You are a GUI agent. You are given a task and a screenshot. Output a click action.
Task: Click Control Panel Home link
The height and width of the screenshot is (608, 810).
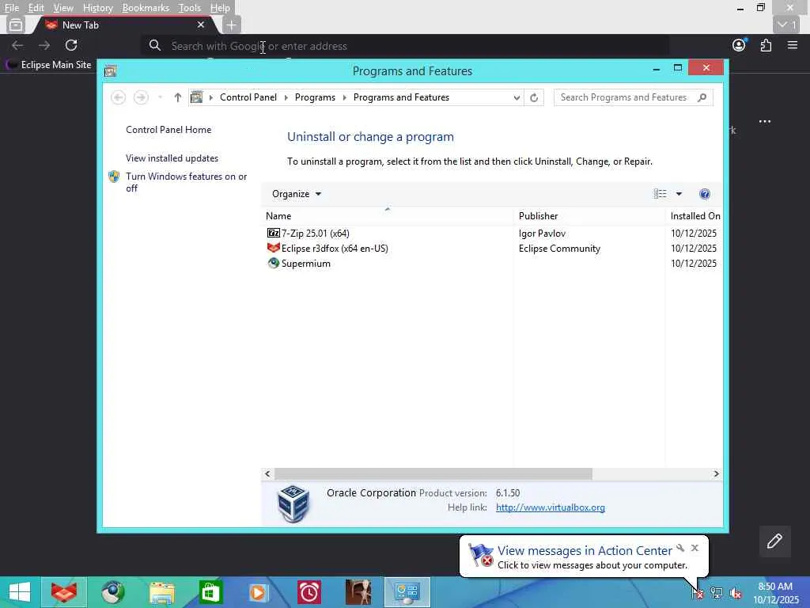point(168,130)
